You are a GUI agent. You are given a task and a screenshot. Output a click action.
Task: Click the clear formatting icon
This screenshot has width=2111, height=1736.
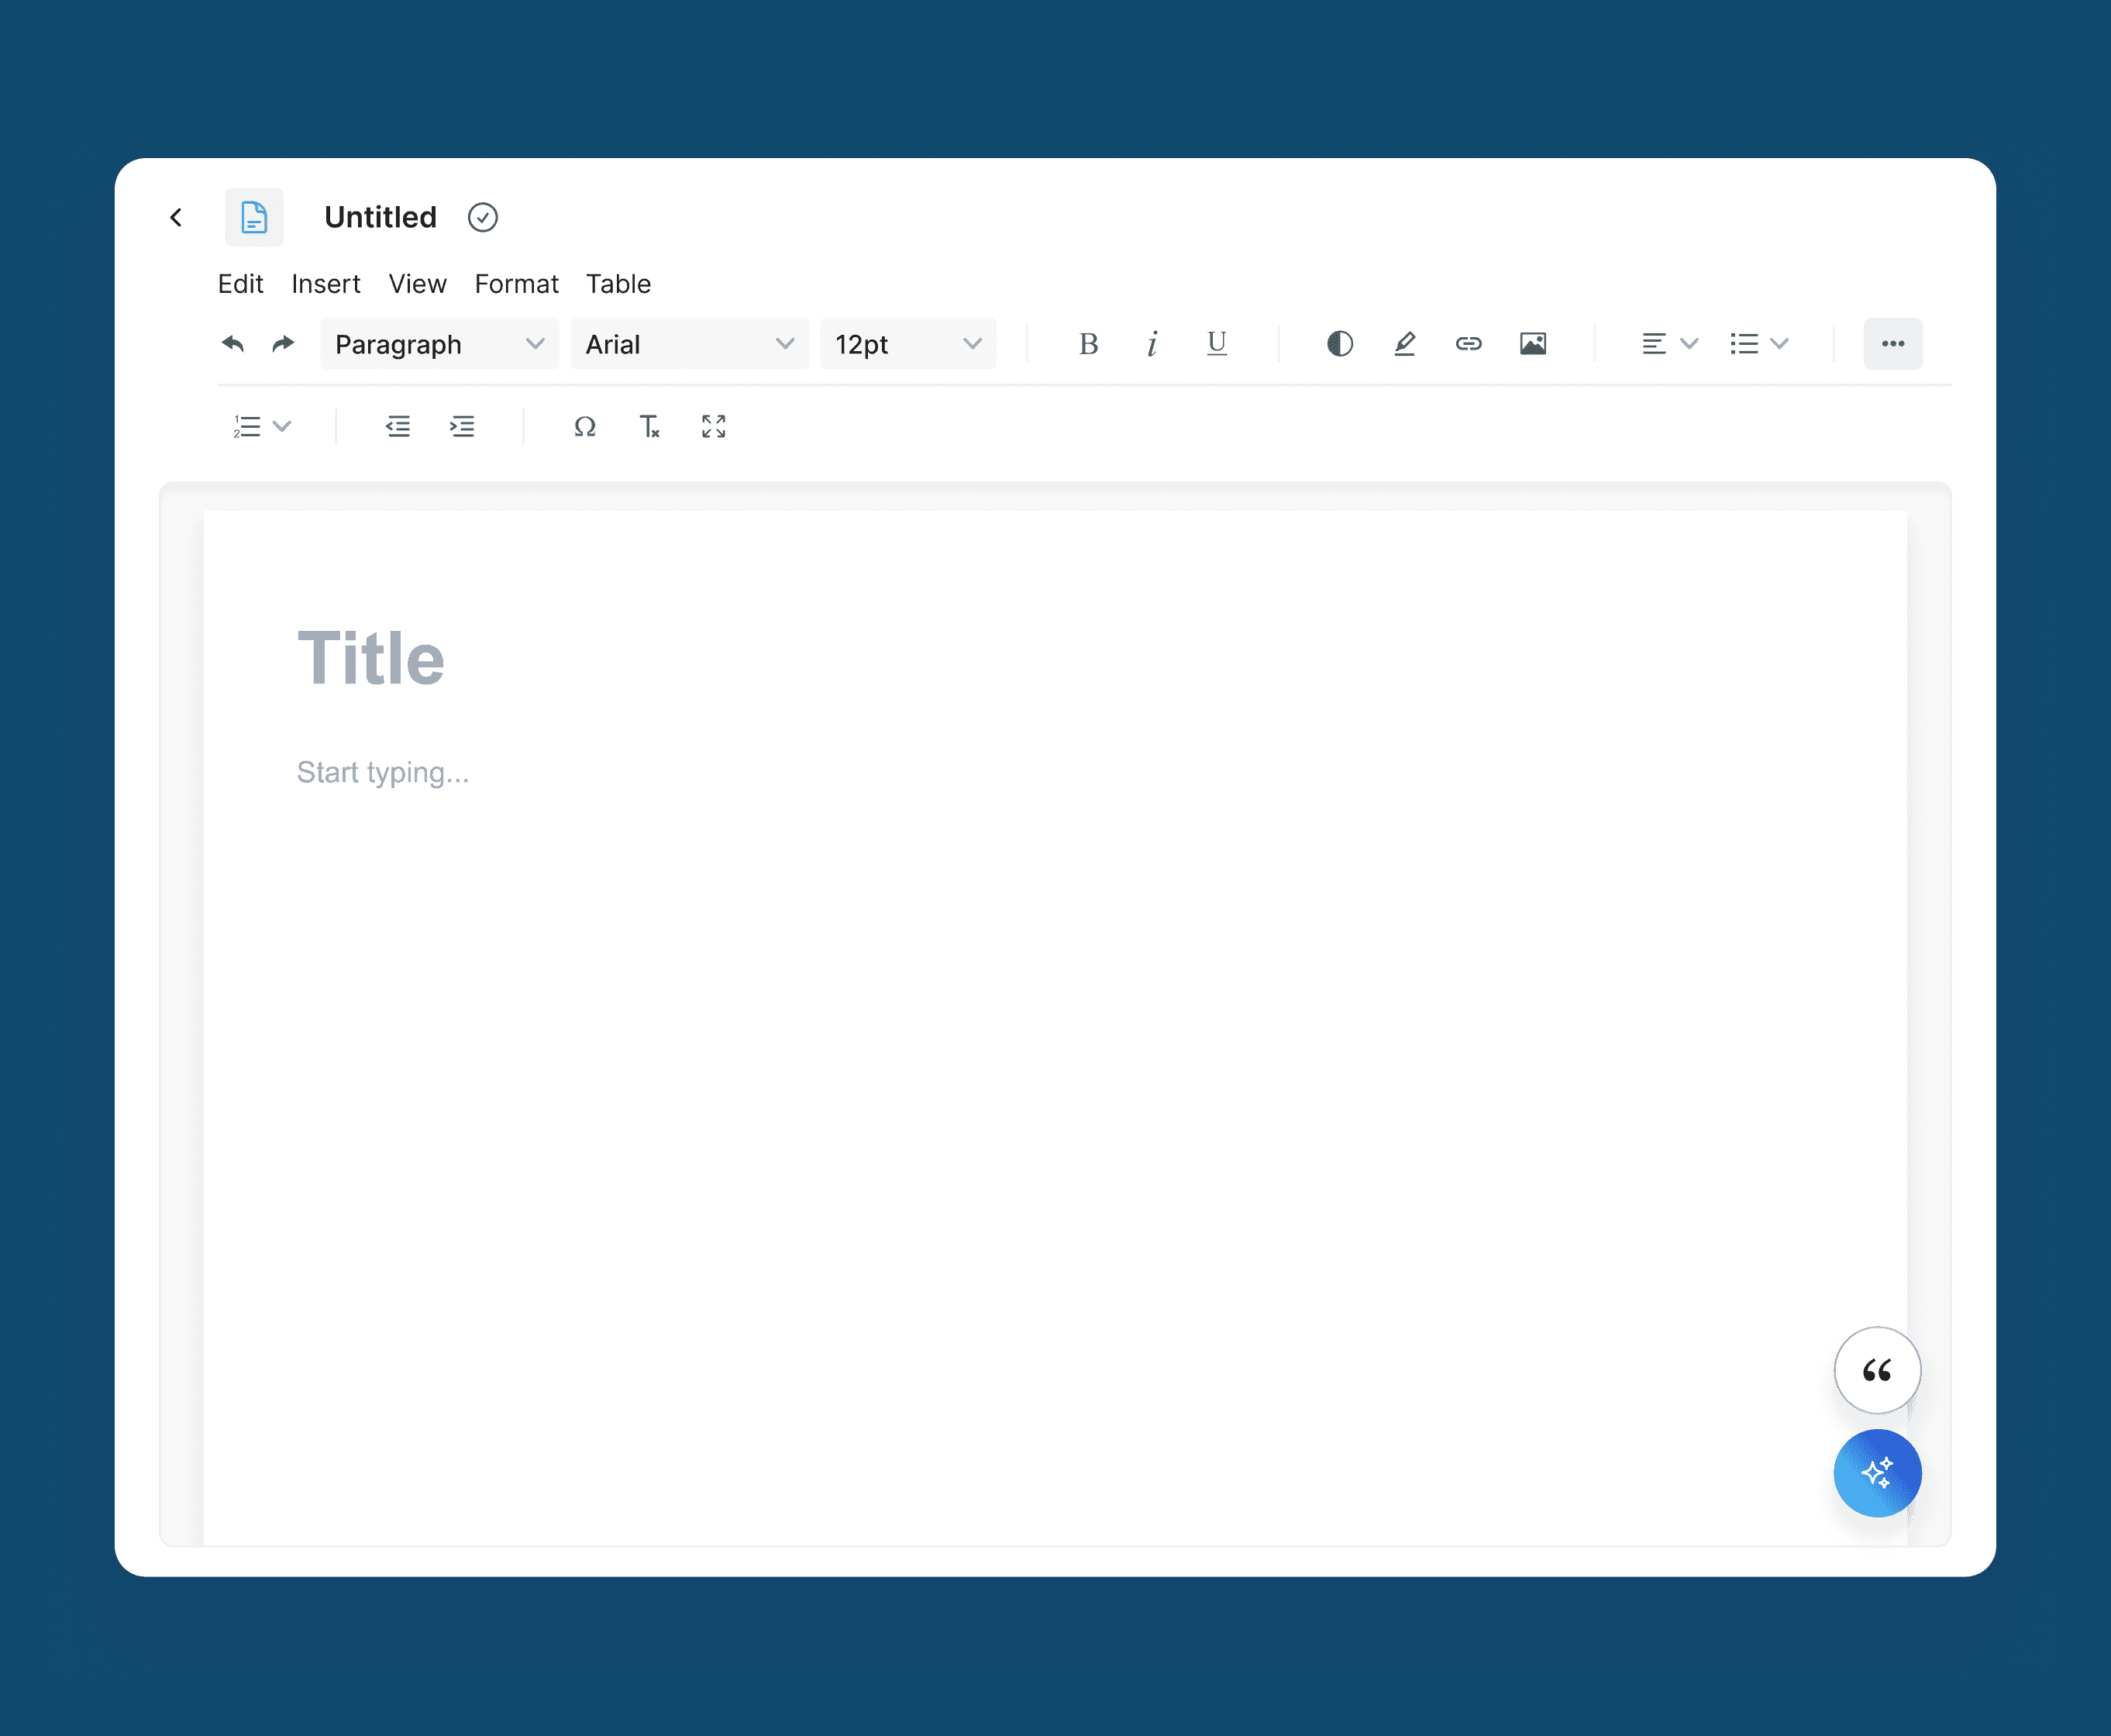click(649, 427)
